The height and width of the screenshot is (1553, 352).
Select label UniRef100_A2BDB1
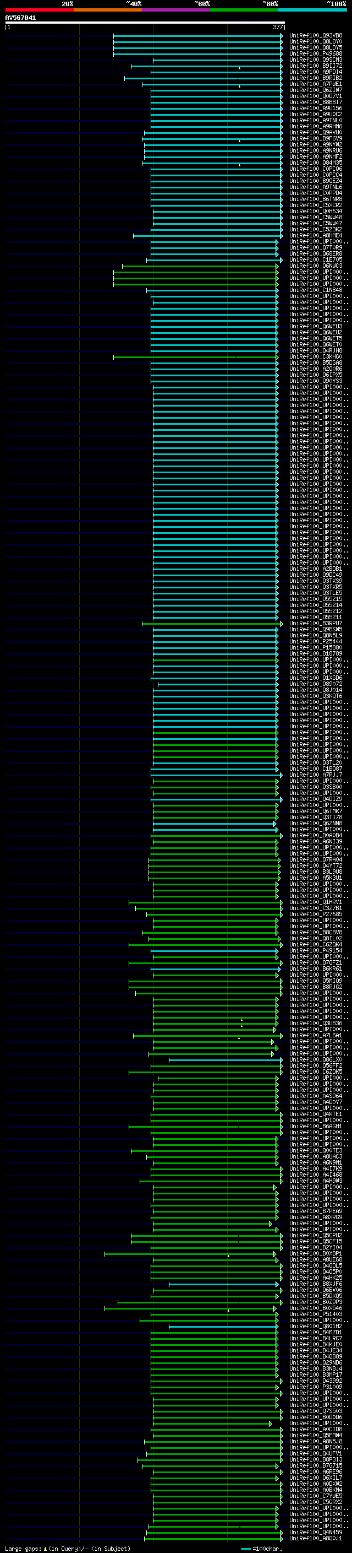[316, 569]
